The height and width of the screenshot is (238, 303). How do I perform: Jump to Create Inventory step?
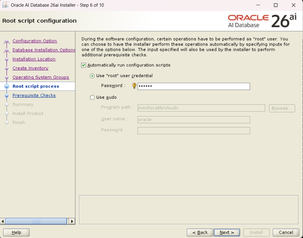point(30,68)
